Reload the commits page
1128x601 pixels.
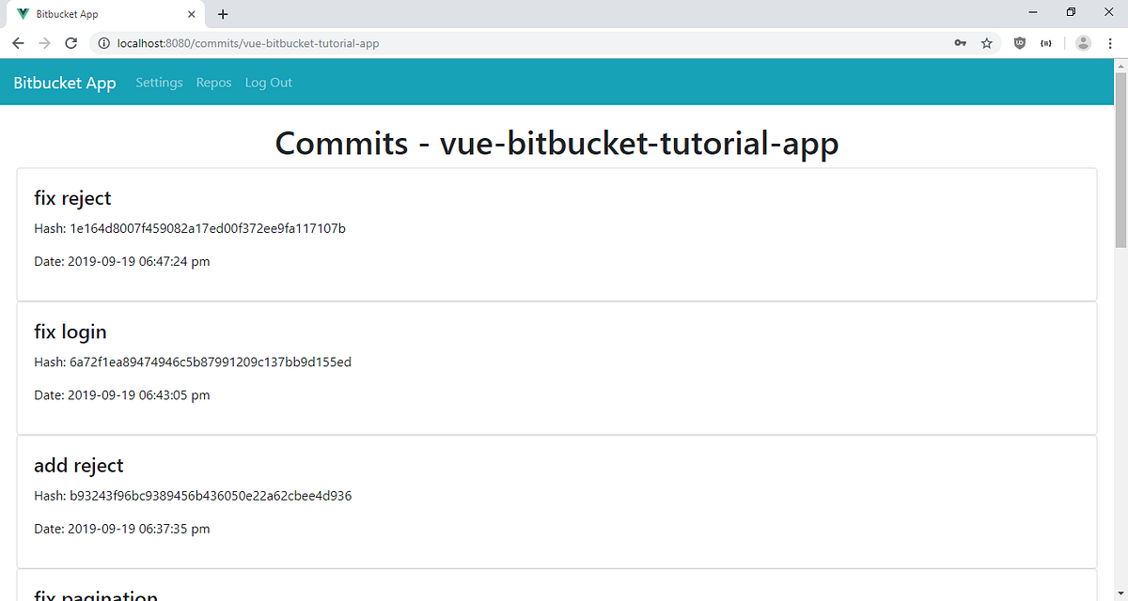[x=70, y=43]
